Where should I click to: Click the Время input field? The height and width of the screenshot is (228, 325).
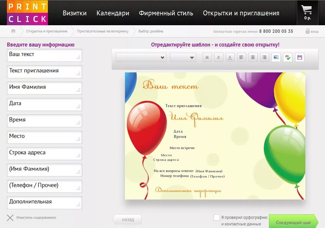(45, 121)
